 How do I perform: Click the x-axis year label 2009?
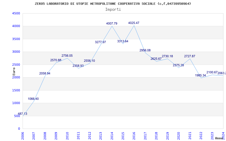[x=56, y=136]
